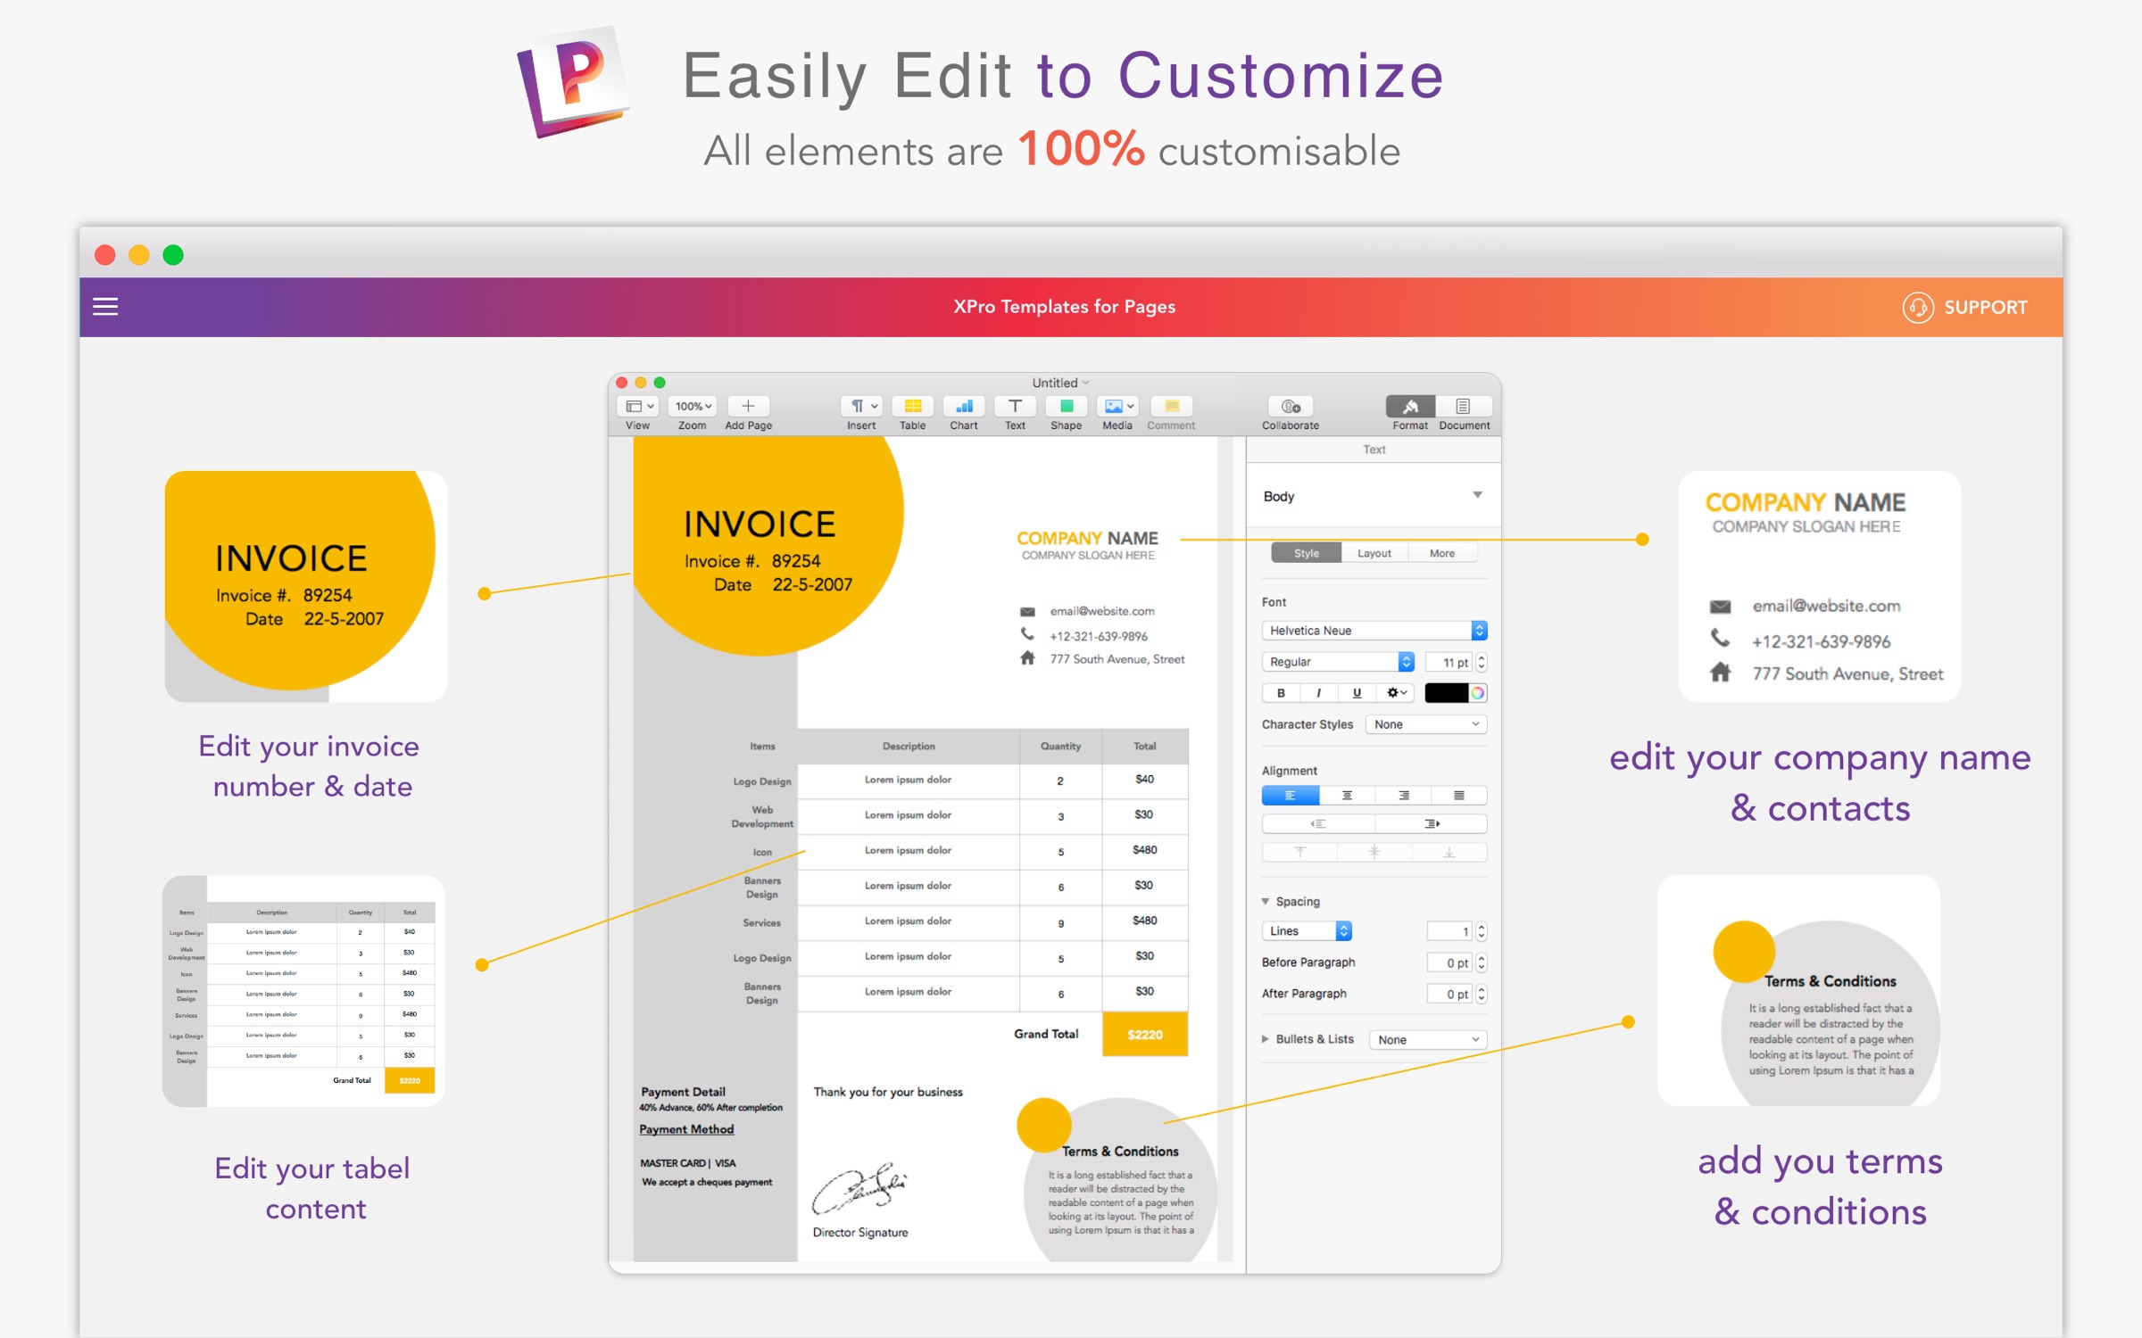
Task: Toggle Italic text formatting
Action: (x=1318, y=693)
